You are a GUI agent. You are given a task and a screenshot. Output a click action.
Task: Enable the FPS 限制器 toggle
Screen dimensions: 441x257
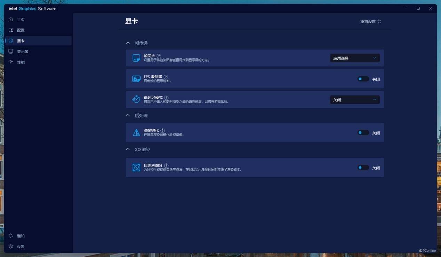click(363, 79)
